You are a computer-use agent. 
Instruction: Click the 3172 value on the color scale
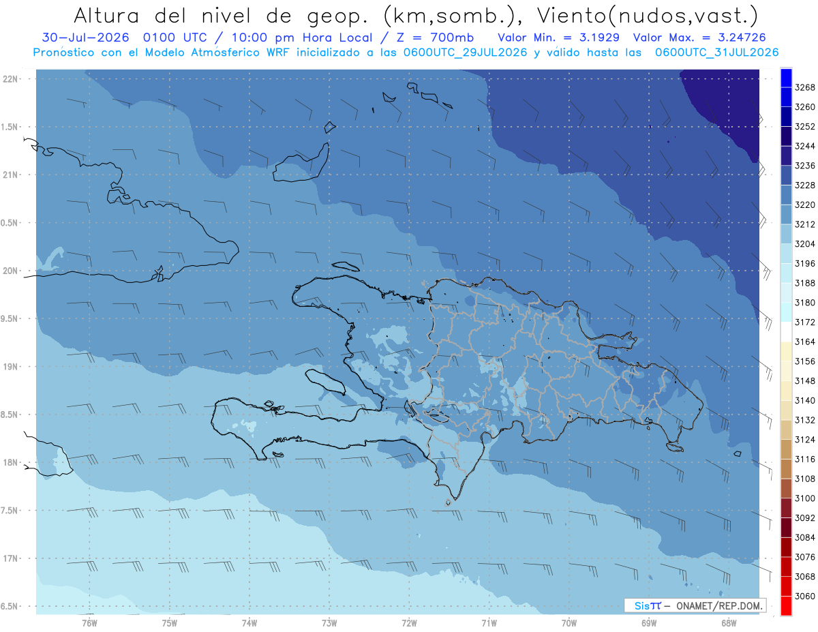pyautogui.click(x=805, y=322)
